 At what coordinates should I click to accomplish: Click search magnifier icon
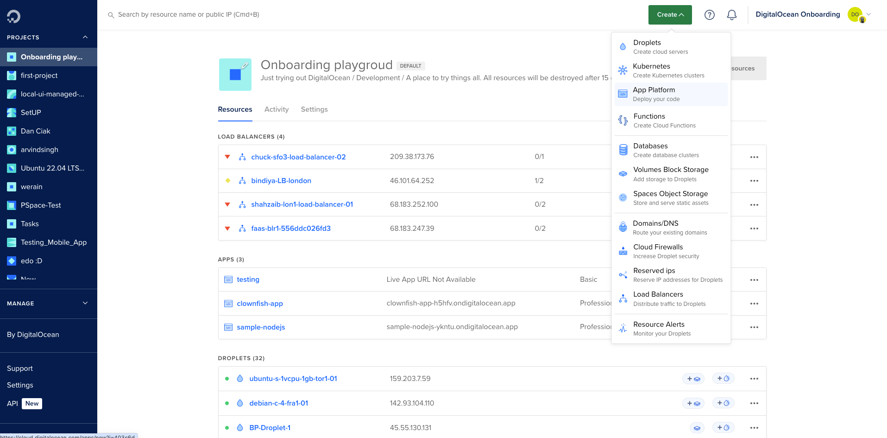click(111, 15)
